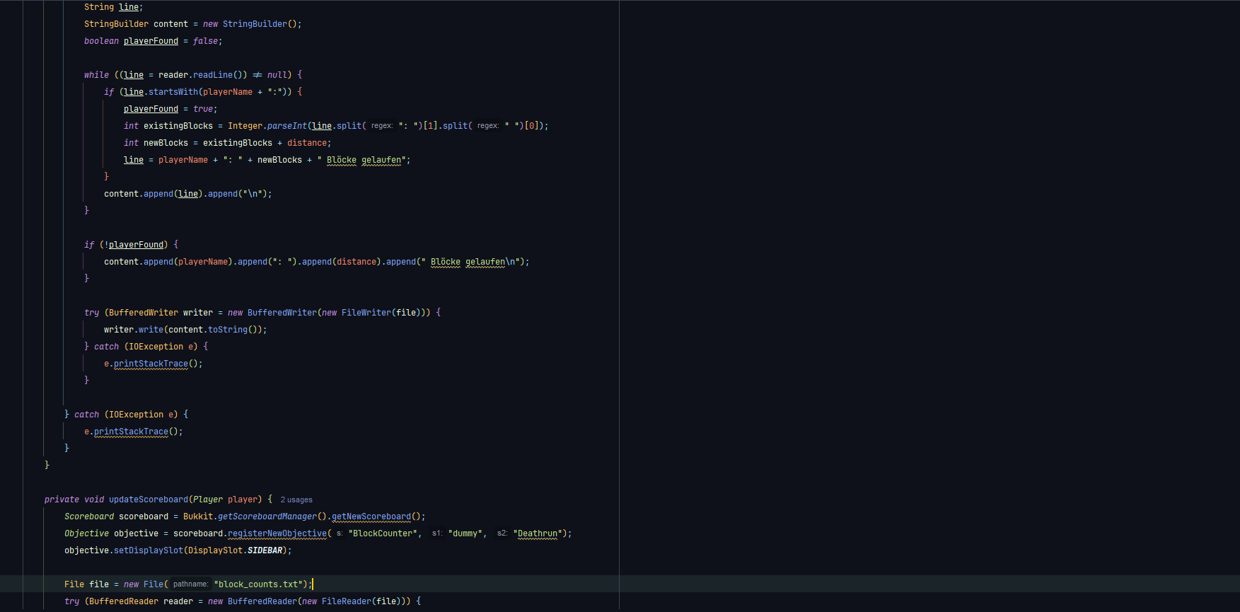Viewport: 1240px width, 612px height.
Task: Click the 'null' keyword in while condition
Action: 277,75
